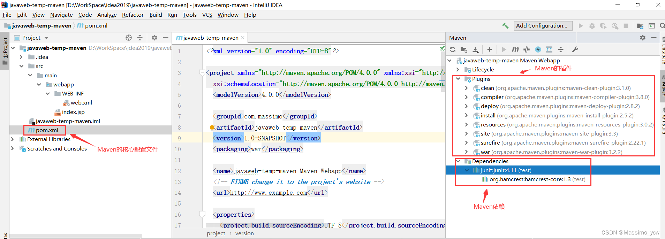The width and height of the screenshot is (665, 239).
Task: Close the javaweb-temp-maven editor tab
Action: [x=243, y=38]
